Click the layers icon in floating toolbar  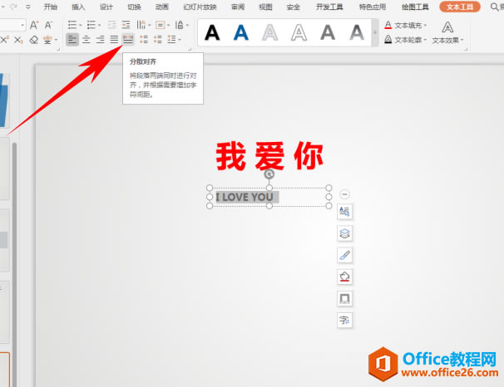pyautogui.click(x=344, y=233)
